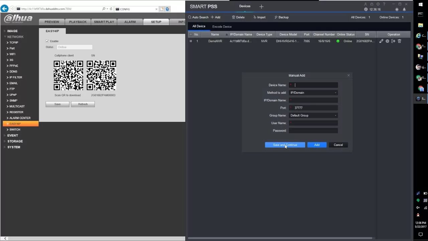The width and height of the screenshot is (428, 241).
Task: Click the Device Name input field
Action: (x=313, y=85)
